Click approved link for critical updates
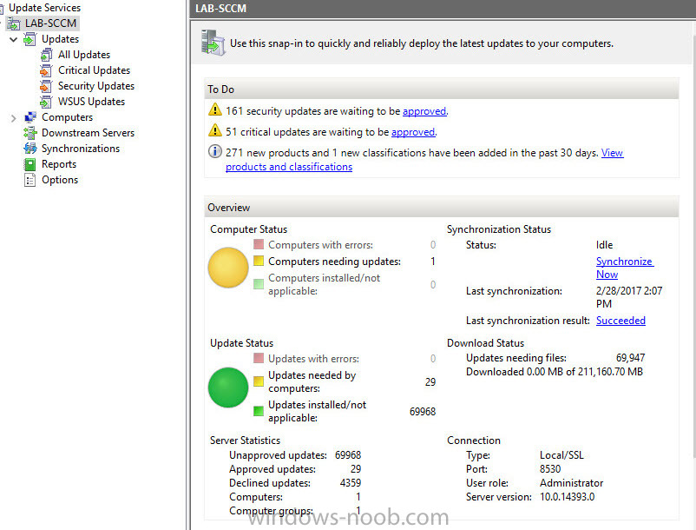This screenshot has width=696, height=530. (x=413, y=132)
